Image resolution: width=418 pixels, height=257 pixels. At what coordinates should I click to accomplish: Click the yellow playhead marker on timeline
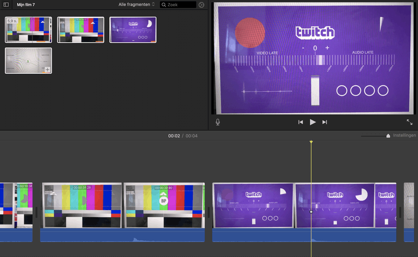tap(311, 142)
